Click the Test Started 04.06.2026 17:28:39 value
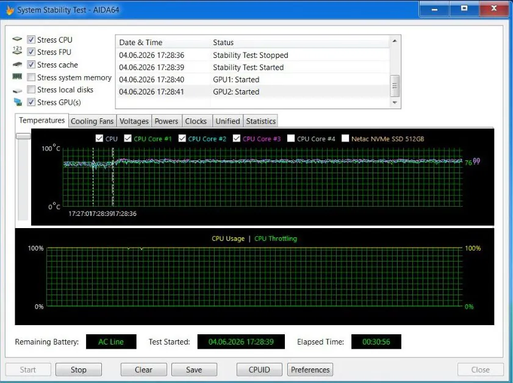 click(x=241, y=342)
